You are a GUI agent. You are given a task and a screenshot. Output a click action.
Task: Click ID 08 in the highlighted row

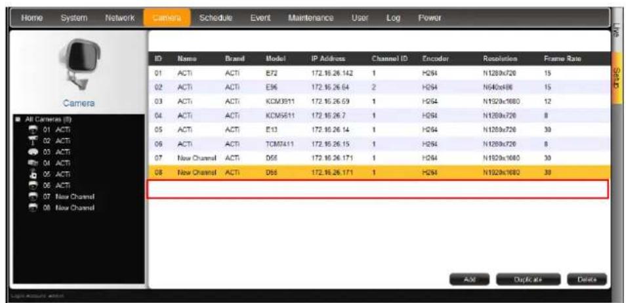[x=157, y=172]
